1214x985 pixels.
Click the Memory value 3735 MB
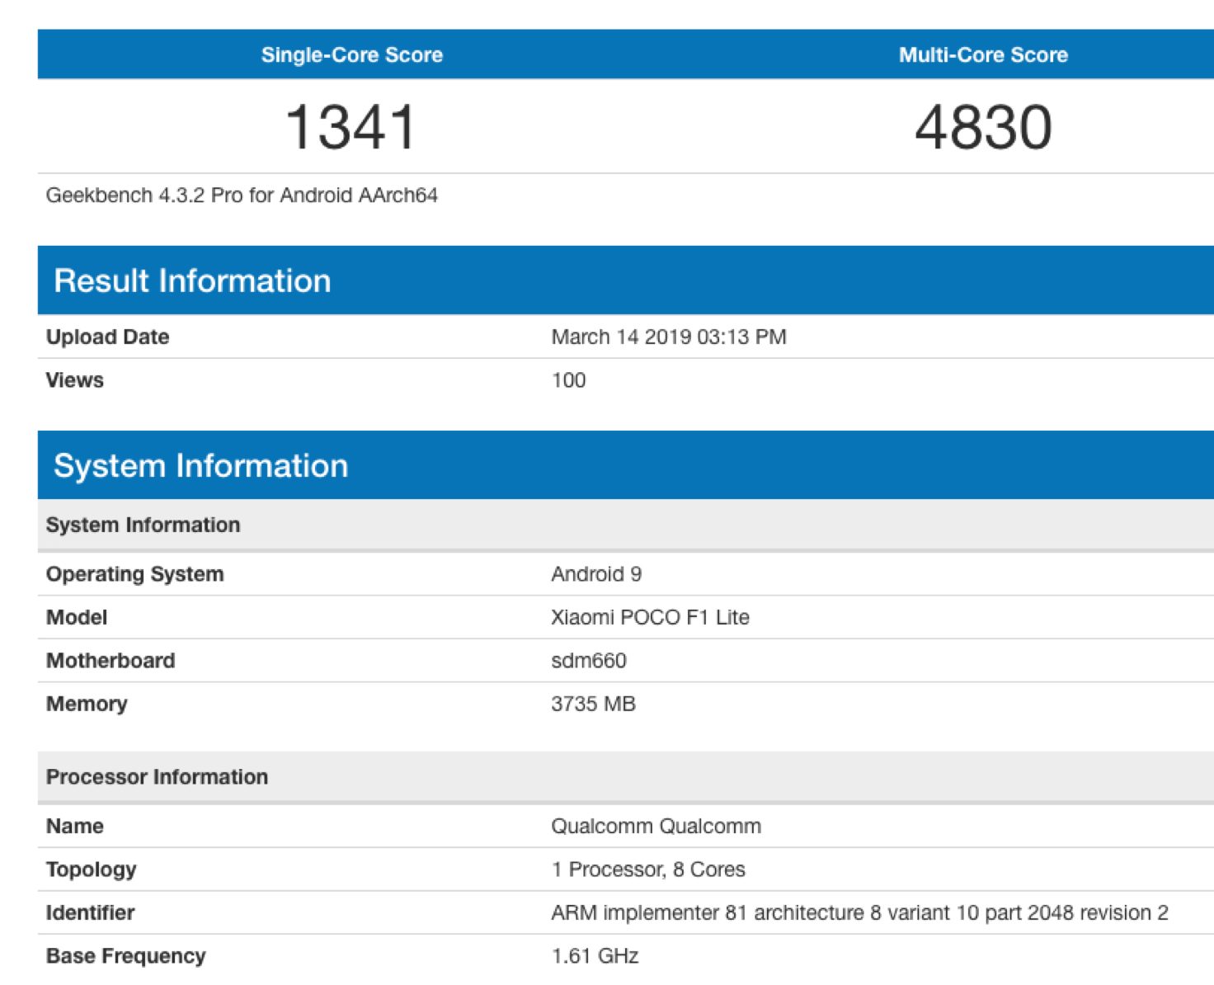point(593,704)
